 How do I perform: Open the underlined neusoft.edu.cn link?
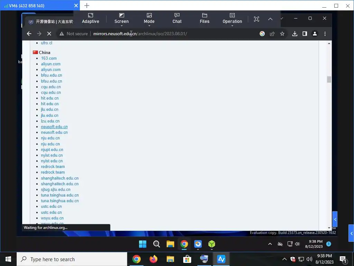(x=54, y=127)
